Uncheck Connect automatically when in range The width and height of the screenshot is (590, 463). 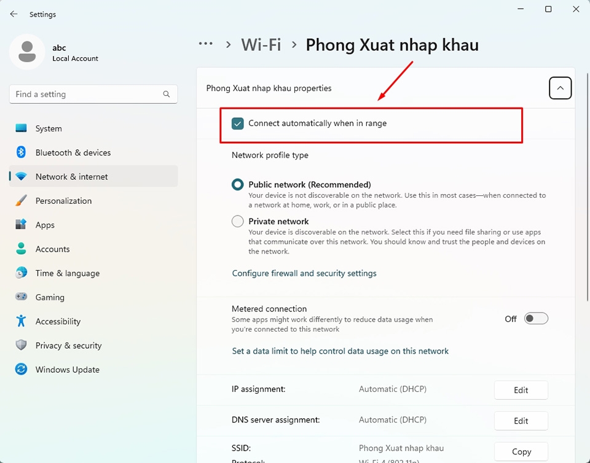point(237,123)
